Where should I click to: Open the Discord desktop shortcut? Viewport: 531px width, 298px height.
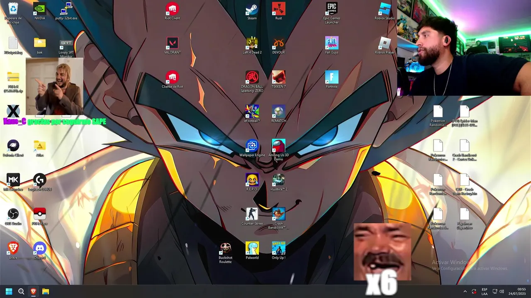(40, 251)
